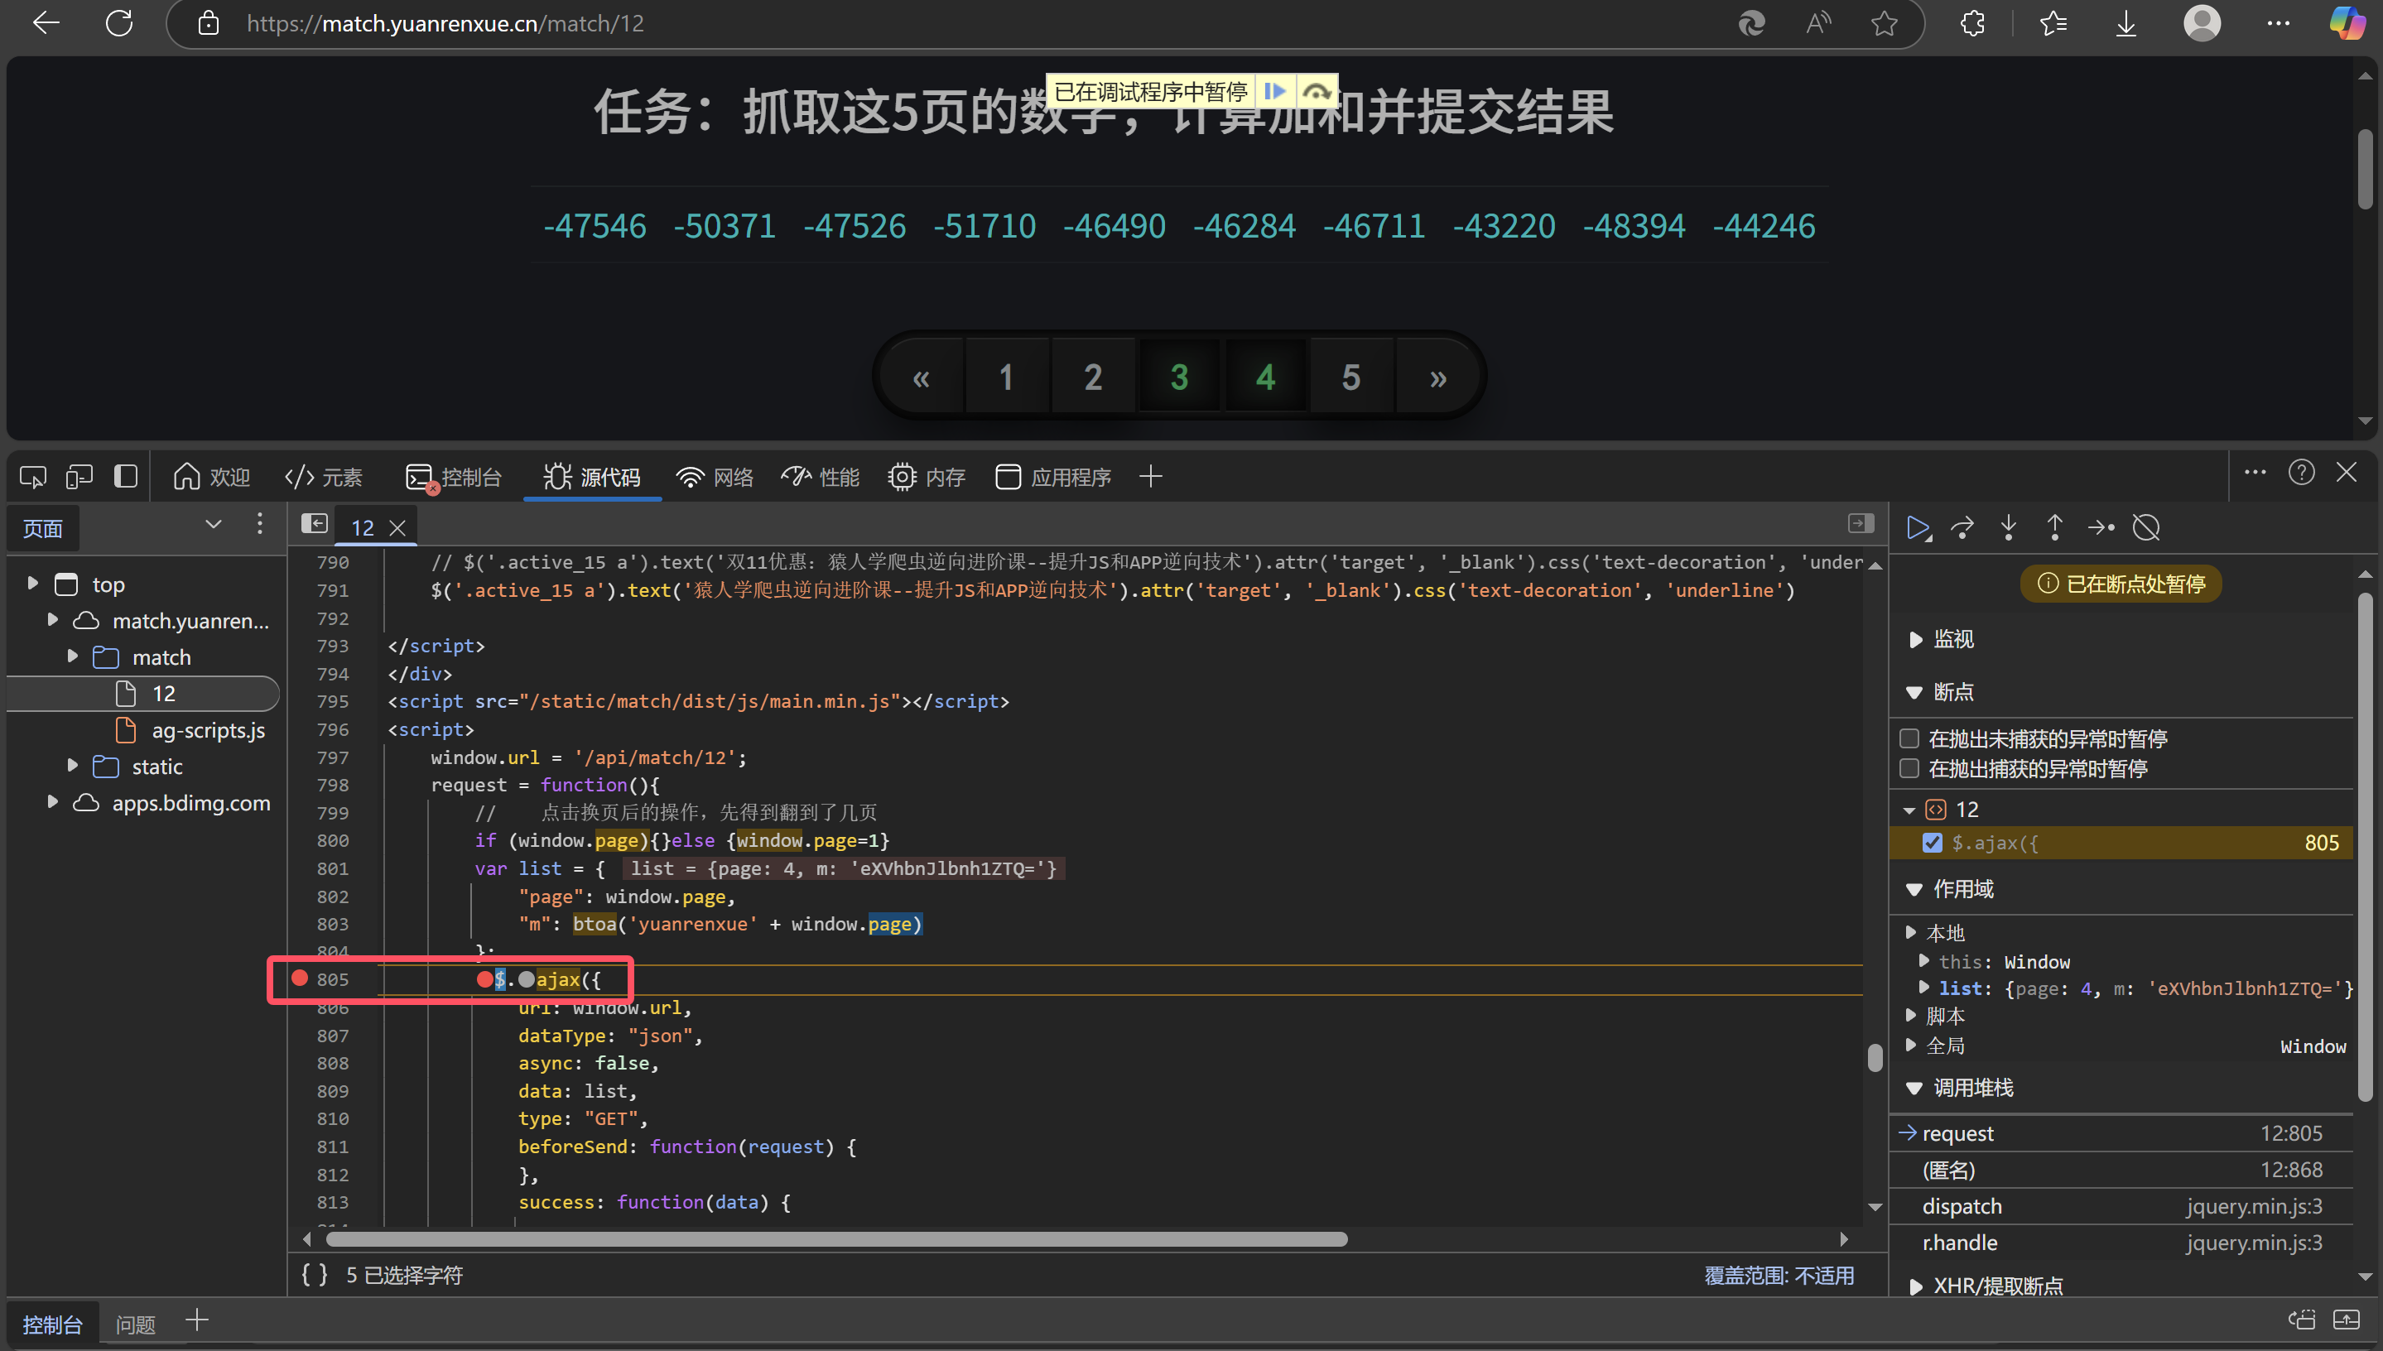Deactivate all breakpoints icon
Image resolution: width=2383 pixels, height=1351 pixels.
coord(2146,528)
